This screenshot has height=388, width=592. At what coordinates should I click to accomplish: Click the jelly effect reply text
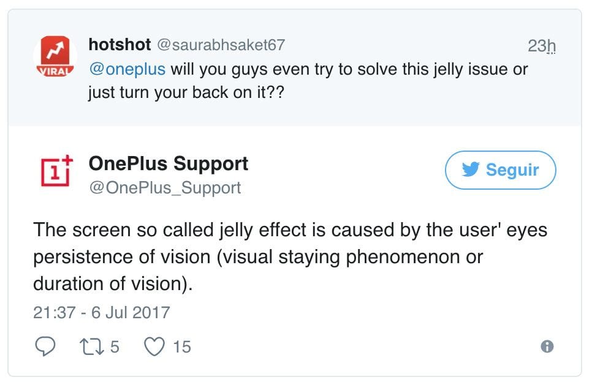290,257
